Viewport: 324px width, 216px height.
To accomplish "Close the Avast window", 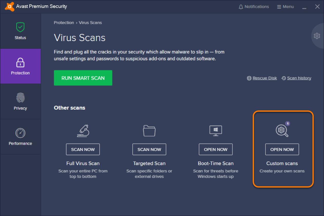I will (x=317, y=7).
